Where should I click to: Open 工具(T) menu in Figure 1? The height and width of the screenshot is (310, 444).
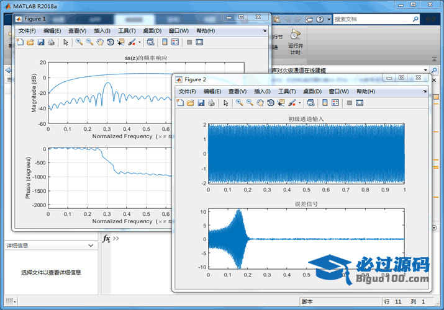click(x=127, y=31)
